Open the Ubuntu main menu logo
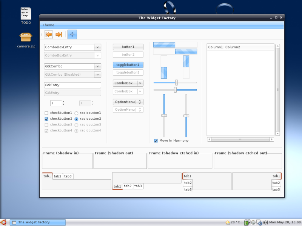Image resolution: width=302 pixels, height=226 pixels. [x=3, y=222]
